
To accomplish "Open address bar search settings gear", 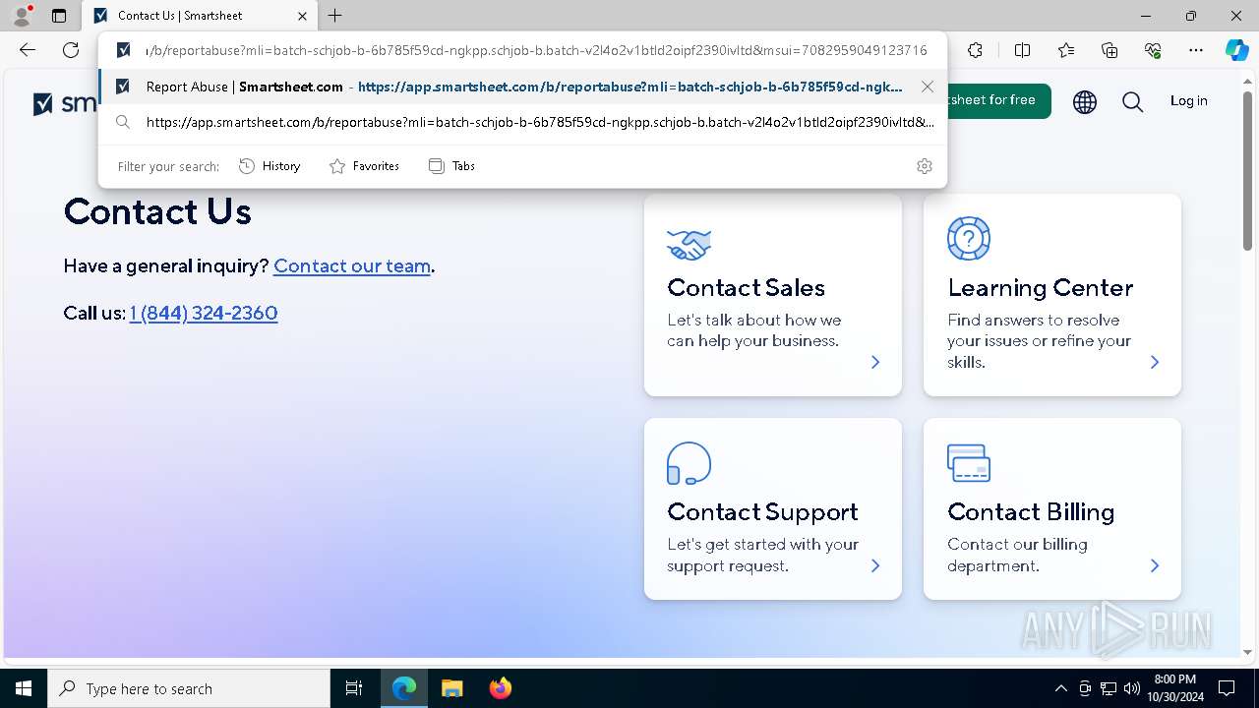I will [x=924, y=166].
